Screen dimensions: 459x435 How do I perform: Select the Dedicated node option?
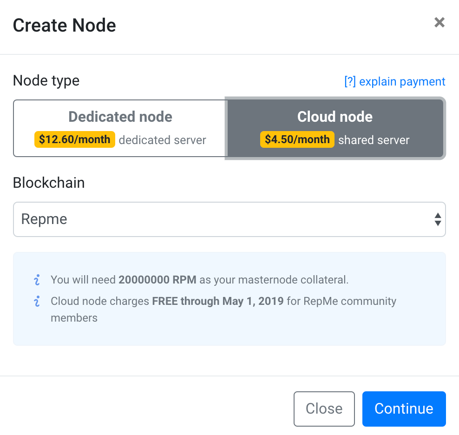click(120, 128)
